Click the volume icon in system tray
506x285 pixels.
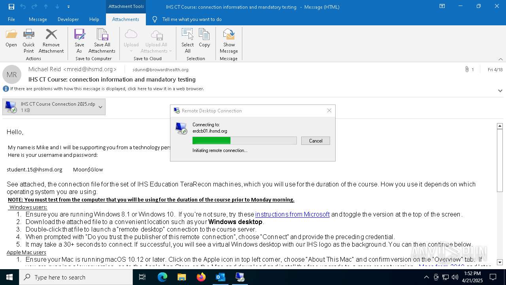455,277
